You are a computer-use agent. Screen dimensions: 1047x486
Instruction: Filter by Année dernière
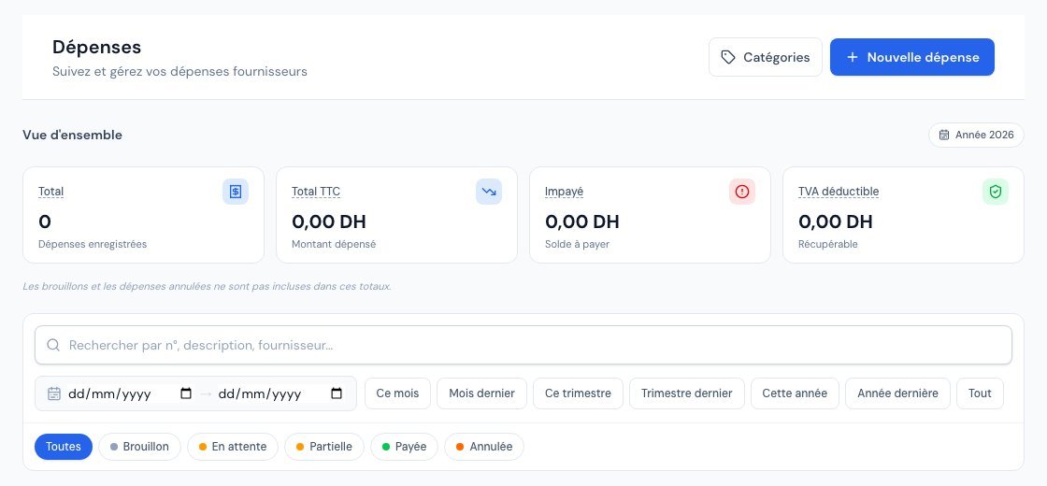tap(898, 393)
